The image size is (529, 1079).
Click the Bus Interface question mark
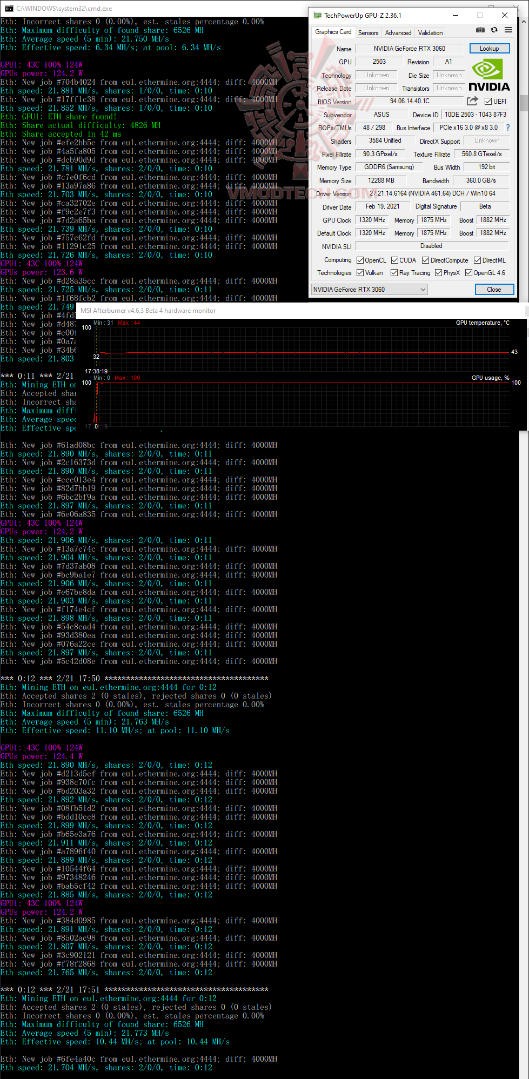(x=508, y=128)
